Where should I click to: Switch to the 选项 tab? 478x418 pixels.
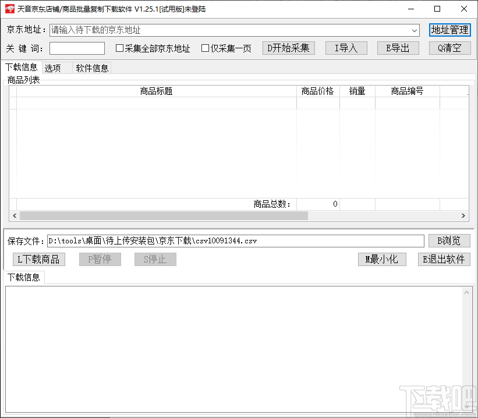(x=55, y=67)
